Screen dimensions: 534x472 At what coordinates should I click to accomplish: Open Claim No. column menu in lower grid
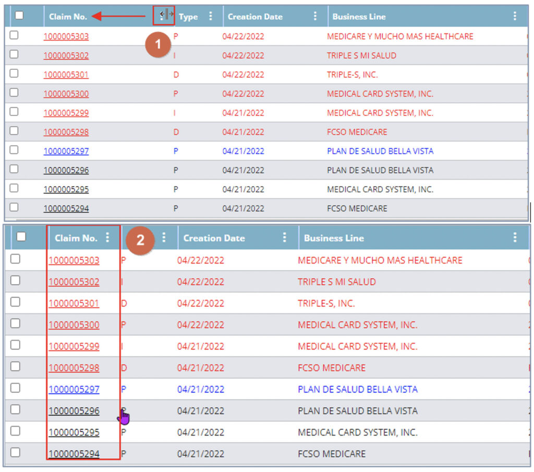click(107, 238)
